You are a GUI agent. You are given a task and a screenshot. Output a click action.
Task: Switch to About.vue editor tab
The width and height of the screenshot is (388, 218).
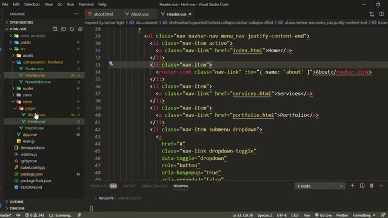pos(139,14)
